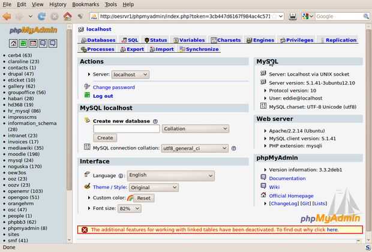The width and height of the screenshot is (372, 252).
Task: Open the Charsets tab
Action: [226, 40]
